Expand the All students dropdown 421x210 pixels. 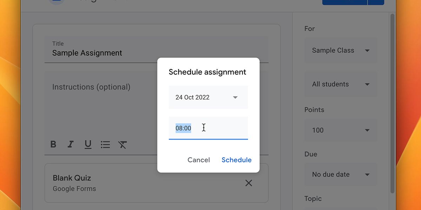(x=341, y=84)
